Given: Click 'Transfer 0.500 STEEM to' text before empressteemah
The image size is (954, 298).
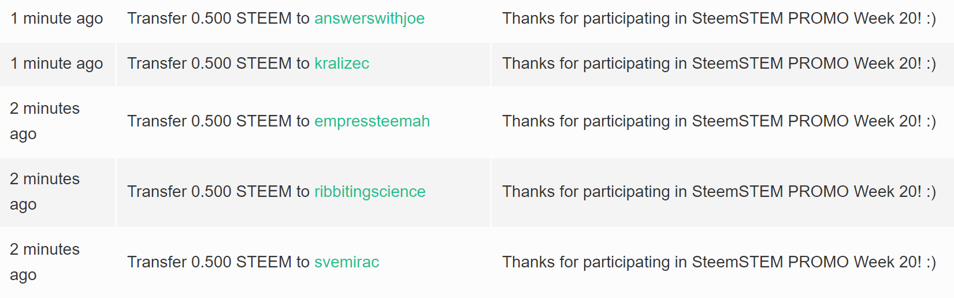Looking at the screenshot, I should tap(218, 121).
